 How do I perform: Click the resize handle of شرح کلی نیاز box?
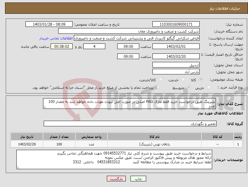point(45,107)
